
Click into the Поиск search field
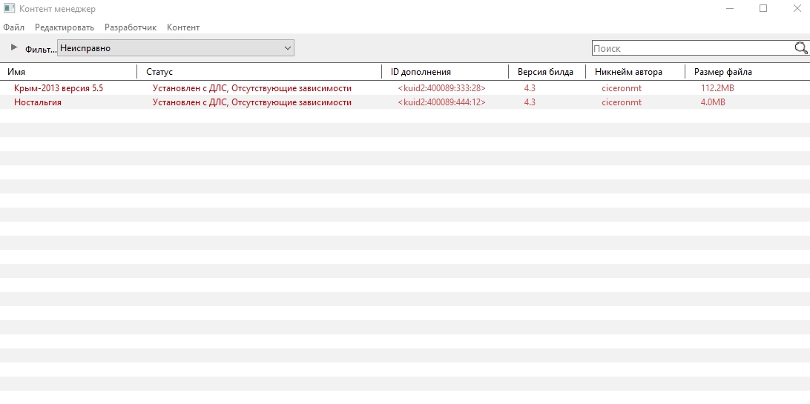[x=690, y=48]
